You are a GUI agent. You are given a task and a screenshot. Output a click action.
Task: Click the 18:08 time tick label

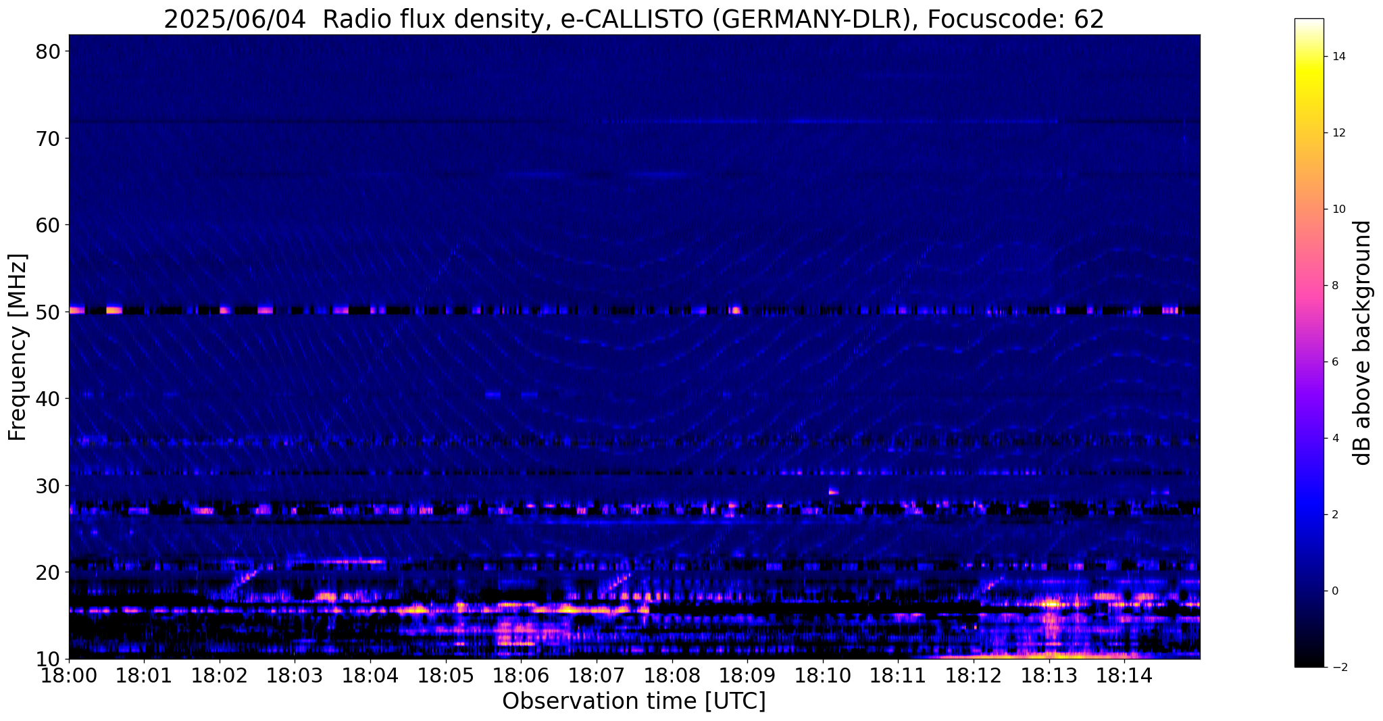point(672,674)
